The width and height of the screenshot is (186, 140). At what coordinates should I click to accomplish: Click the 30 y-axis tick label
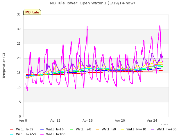click(x=19, y=29)
